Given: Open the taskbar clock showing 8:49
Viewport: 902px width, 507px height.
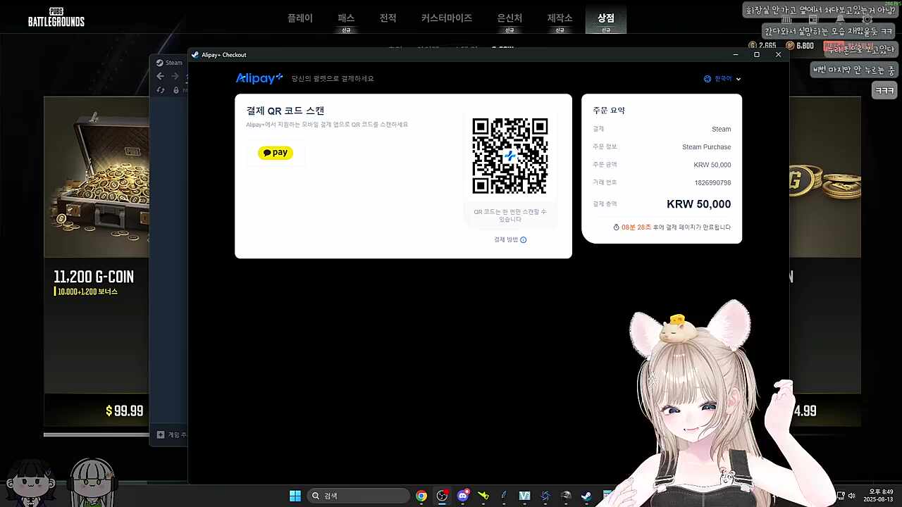Looking at the screenshot, I should (880, 496).
